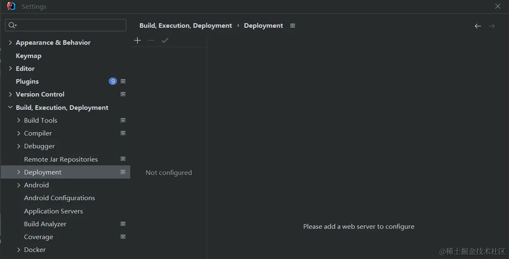The height and width of the screenshot is (259, 509).
Task: Select the Deployment tree item label
Action: coord(43,172)
